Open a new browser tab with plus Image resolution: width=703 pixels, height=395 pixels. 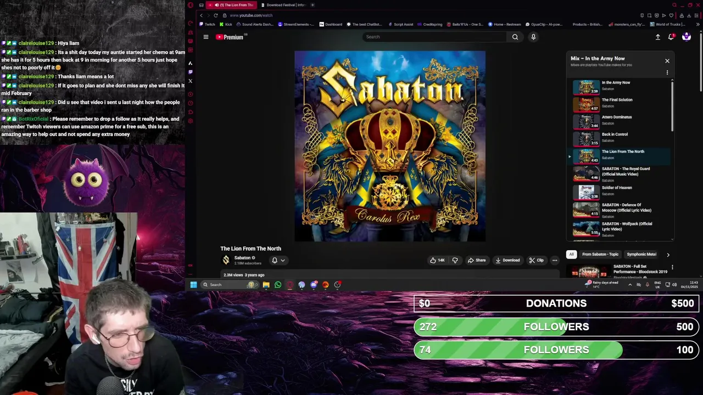313,5
